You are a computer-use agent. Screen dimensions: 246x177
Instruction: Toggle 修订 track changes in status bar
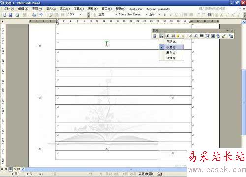click(x=117, y=174)
